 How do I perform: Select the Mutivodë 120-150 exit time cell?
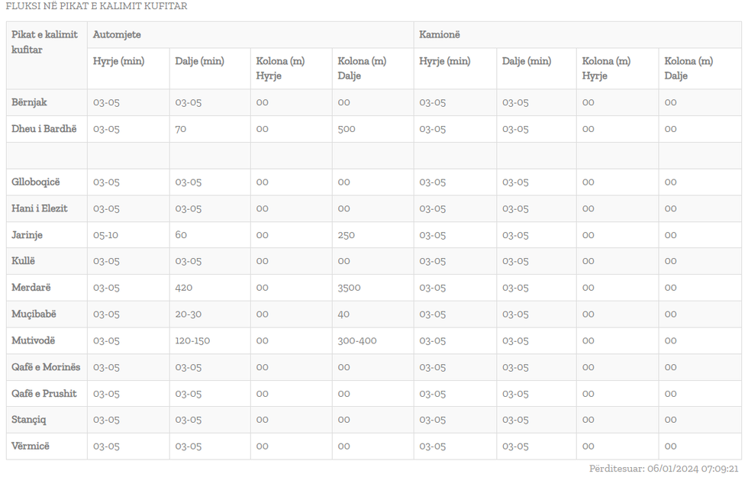pyautogui.click(x=192, y=340)
